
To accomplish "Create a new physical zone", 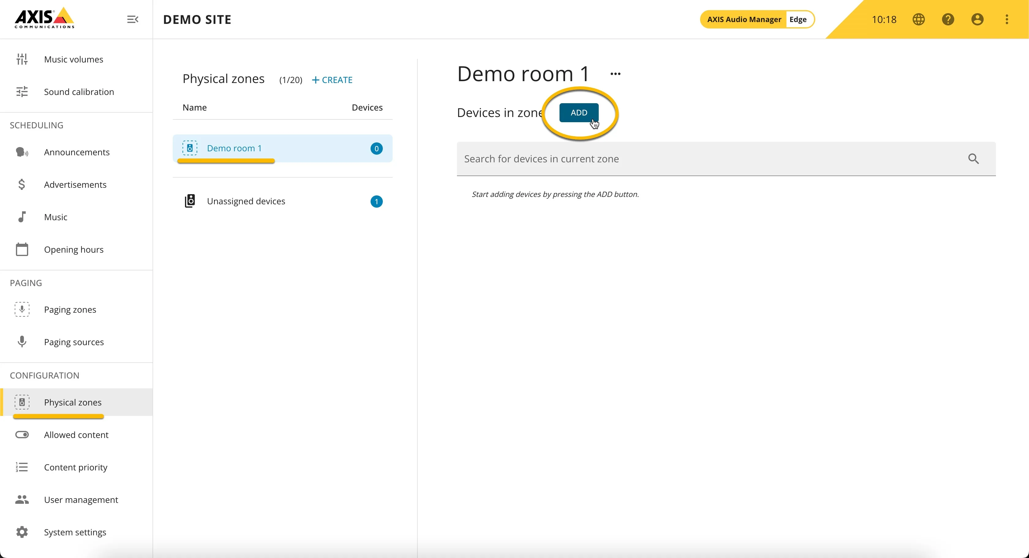I will tap(332, 80).
